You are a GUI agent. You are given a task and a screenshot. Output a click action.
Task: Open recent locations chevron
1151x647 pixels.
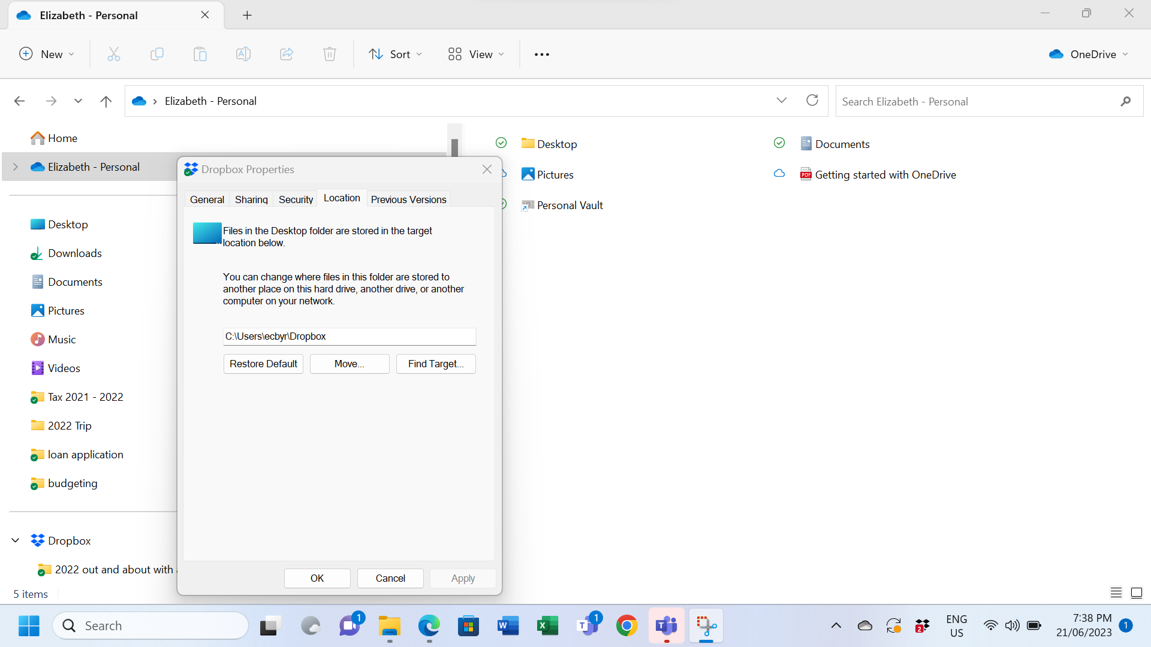coord(78,101)
